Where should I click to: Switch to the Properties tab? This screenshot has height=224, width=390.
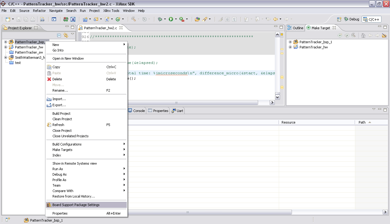[x=158, y=111]
